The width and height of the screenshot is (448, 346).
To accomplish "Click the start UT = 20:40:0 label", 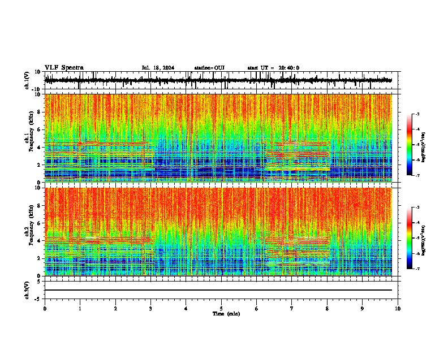I will click(x=273, y=68).
